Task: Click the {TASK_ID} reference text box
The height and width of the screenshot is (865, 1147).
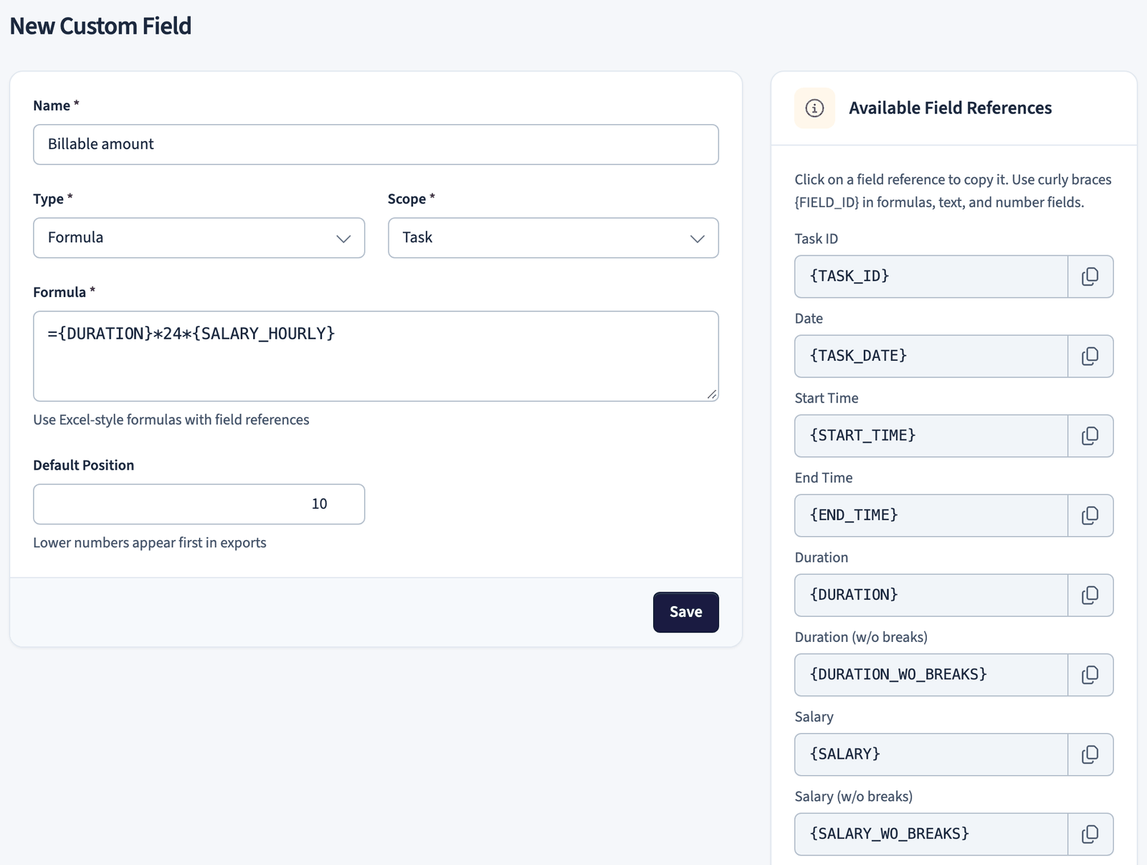Action: coord(931,277)
